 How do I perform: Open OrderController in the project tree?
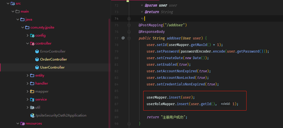point(53,59)
